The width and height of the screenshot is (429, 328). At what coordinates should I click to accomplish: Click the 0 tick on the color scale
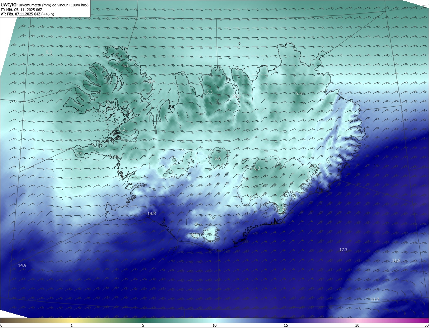click(x=1, y=325)
